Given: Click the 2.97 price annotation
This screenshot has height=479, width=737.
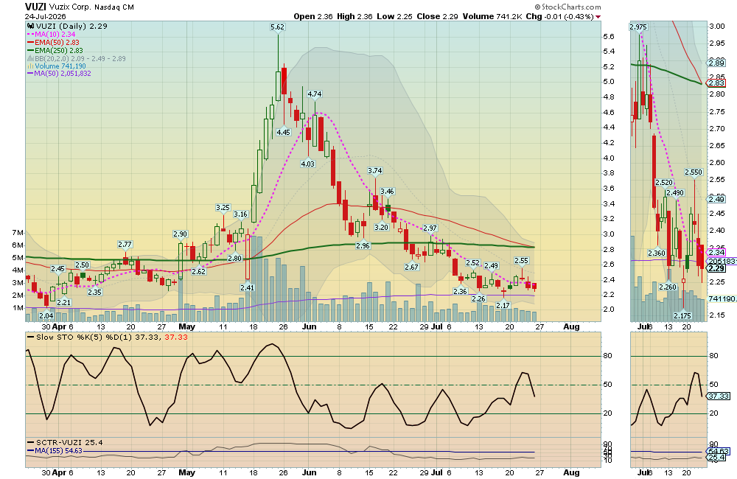Looking at the screenshot, I should [430, 228].
